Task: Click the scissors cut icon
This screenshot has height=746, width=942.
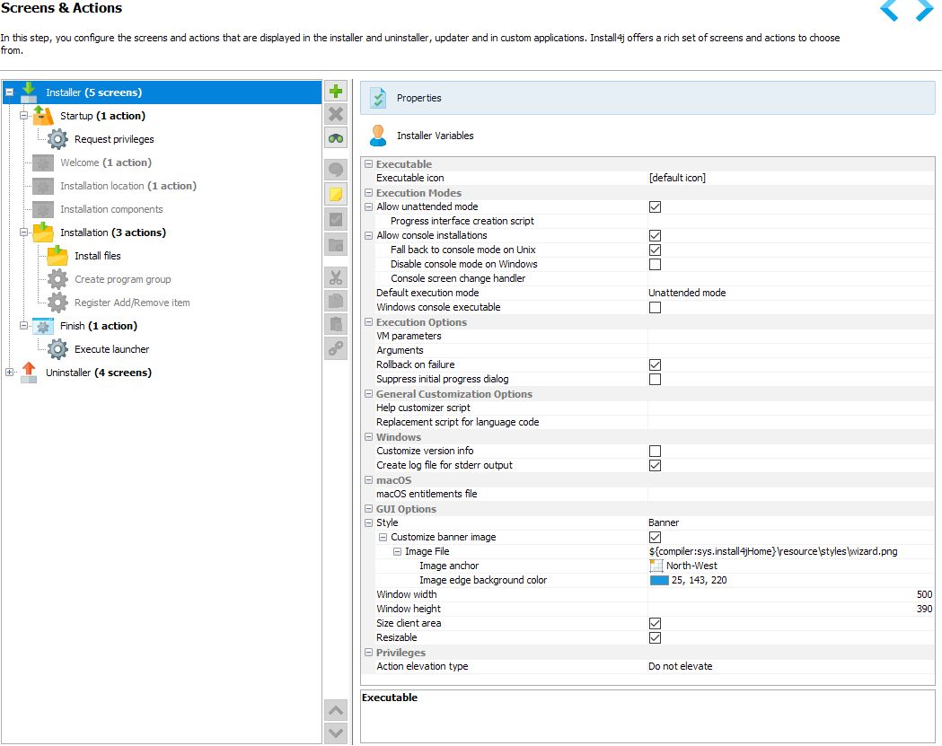Action: coord(336,276)
